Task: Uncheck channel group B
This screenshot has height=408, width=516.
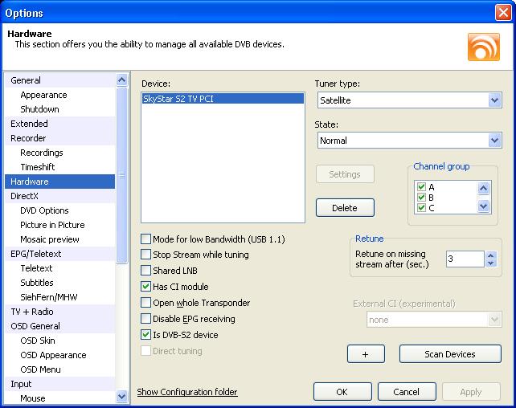Action: 421,197
